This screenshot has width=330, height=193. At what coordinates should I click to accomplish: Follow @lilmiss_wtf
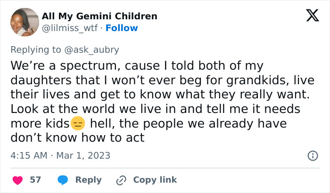(x=121, y=28)
